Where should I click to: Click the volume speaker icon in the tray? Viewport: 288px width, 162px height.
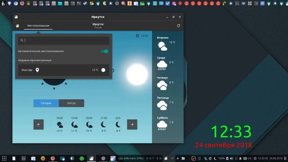point(231,158)
